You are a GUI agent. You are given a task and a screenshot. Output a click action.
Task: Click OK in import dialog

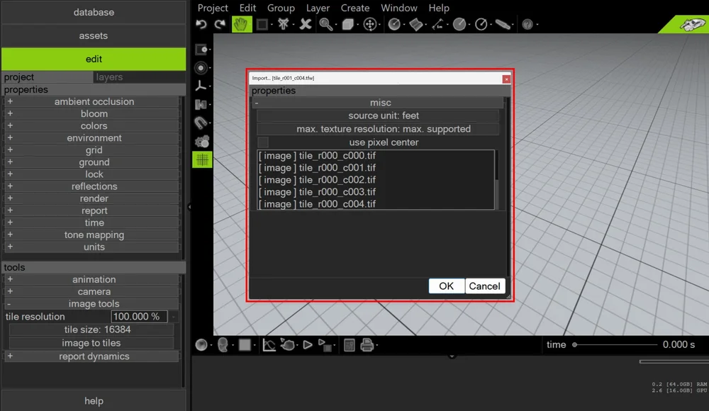[446, 286]
